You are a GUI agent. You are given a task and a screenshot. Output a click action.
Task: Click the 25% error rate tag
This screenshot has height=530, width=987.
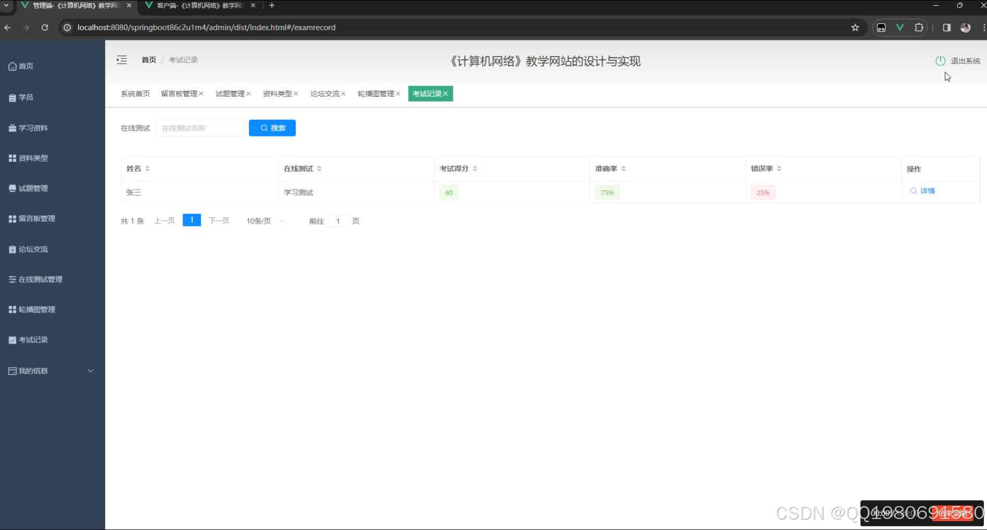pos(763,193)
